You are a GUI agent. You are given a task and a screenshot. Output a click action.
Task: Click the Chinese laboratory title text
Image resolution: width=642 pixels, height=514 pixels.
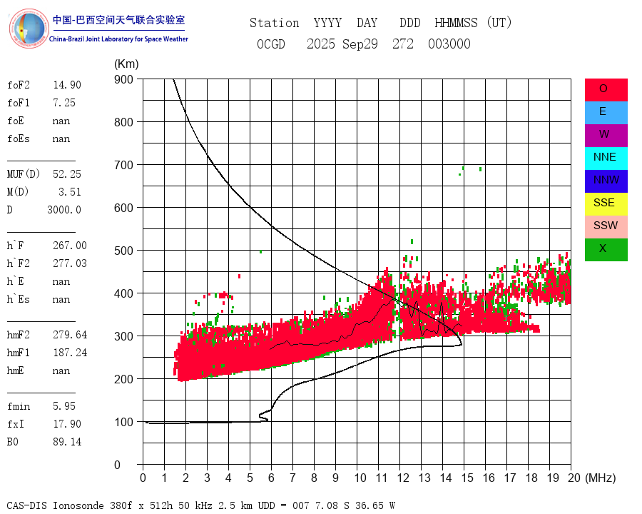pos(118,20)
